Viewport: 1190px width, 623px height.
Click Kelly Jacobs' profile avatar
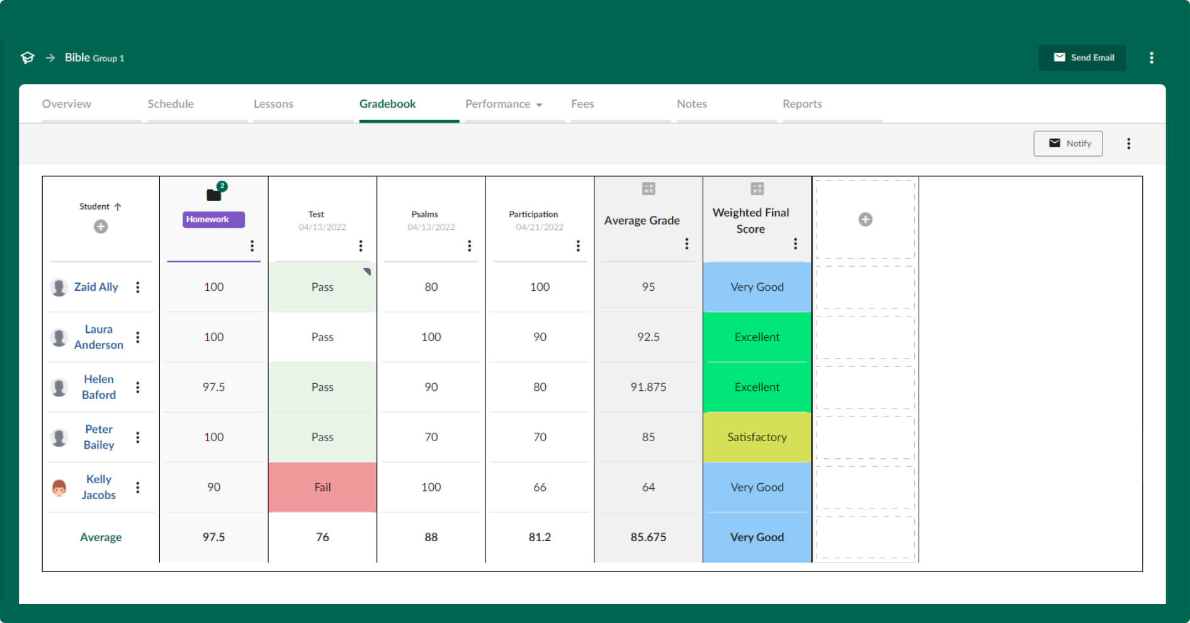60,486
